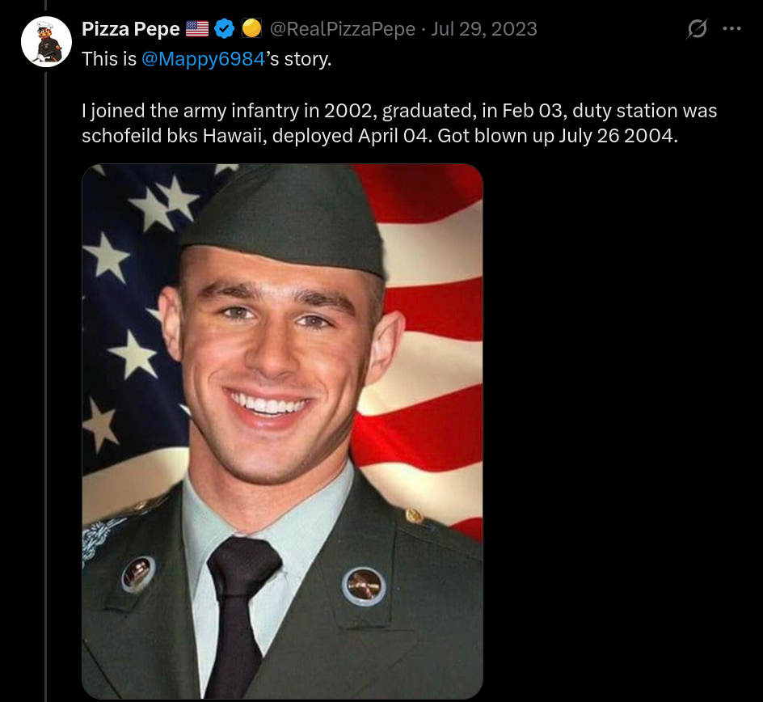Open the Jul 29, 2023 timestamp link
This screenshot has width=763, height=702.
(x=484, y=29)
